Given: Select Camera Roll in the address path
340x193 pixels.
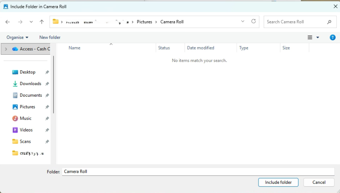Looking at the screenshot, I should pos(172,22).
